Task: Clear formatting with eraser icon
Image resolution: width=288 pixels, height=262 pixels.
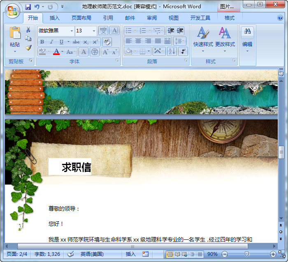Action: pyautogui.click(x=107, y=42)
